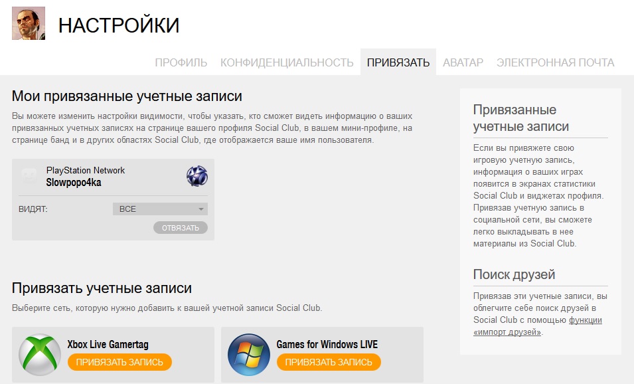This screenshot has height=384, width=634.
Task: Click the Привязать учетные записи heading
Action: pyautogui.click(x=102, y=288)
